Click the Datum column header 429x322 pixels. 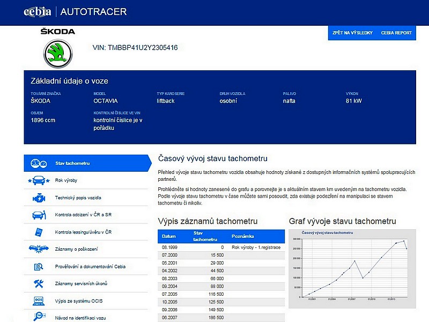click(x=169, y=236)
